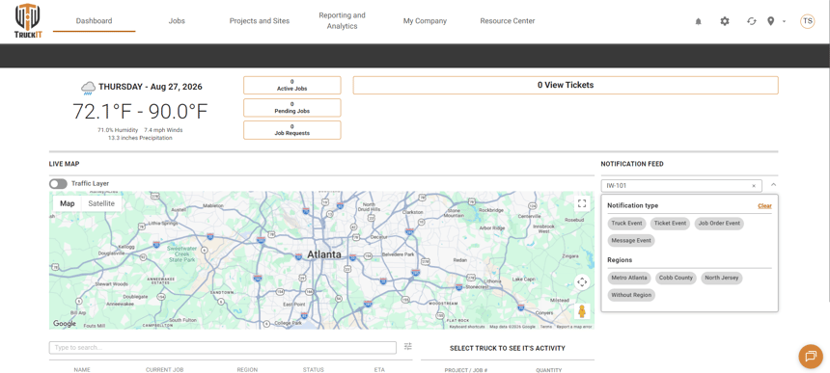
Task: Select the Message Event filter chip
Action: point(631,240)
